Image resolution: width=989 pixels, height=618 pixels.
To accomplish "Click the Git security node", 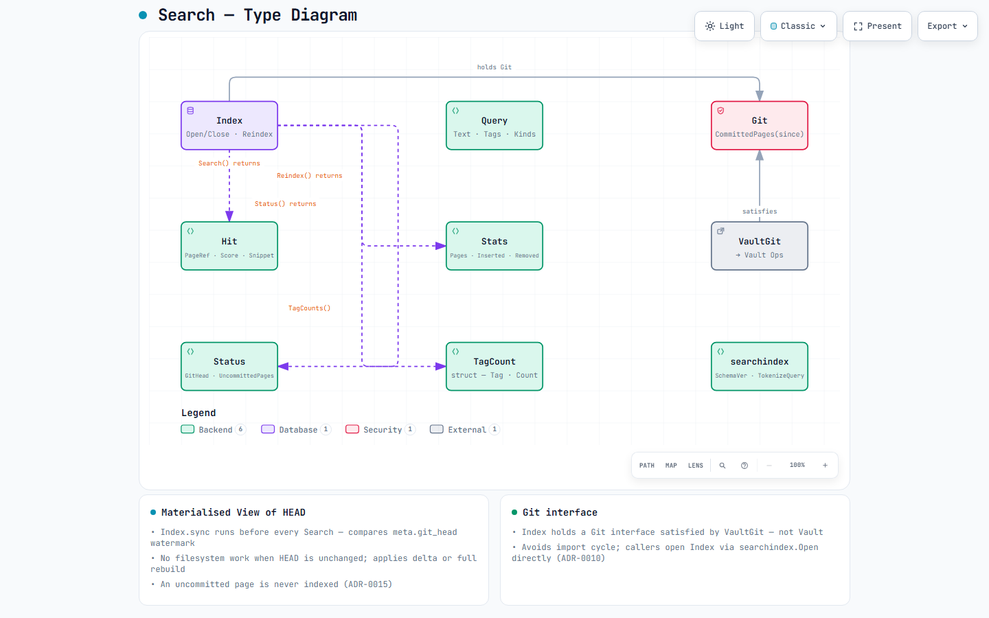I will [x=760, y=126].
